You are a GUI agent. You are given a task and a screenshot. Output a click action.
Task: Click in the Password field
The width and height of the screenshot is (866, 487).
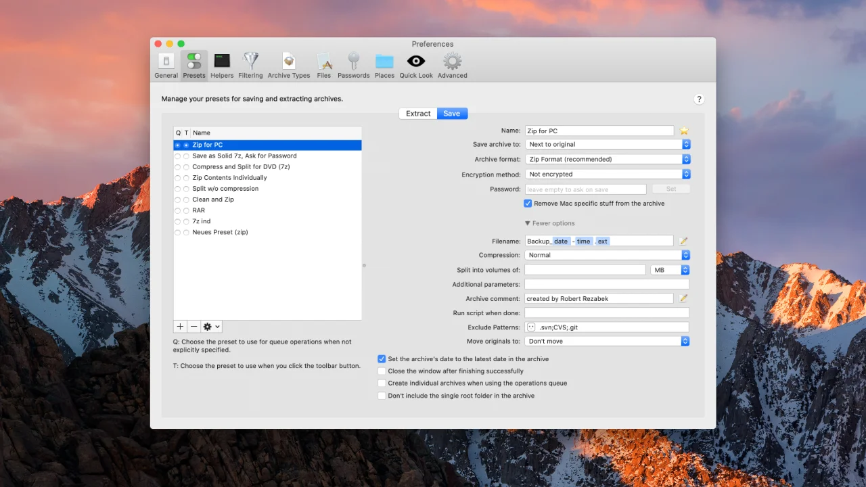[586, 189]
